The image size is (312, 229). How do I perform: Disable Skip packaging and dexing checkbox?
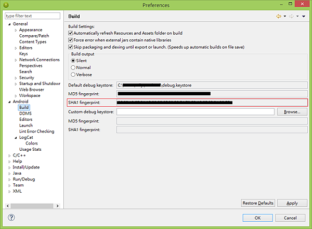point(71,47)
